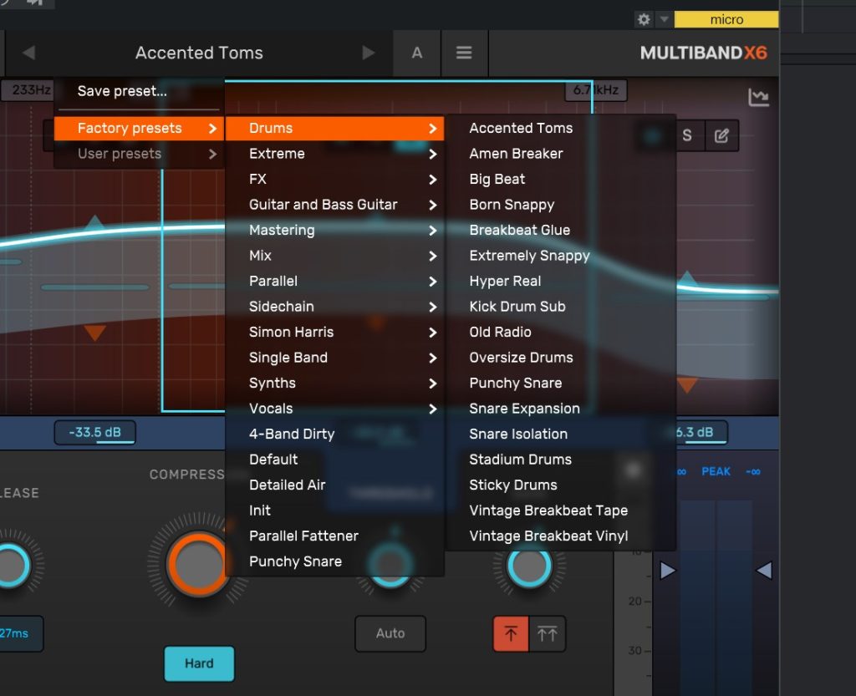Click the band edit pencil icon

tap(721, 135)
